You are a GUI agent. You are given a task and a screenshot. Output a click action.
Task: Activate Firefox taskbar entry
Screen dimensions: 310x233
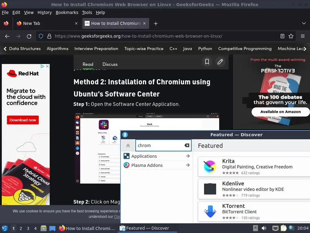click(x=87, y=228)
